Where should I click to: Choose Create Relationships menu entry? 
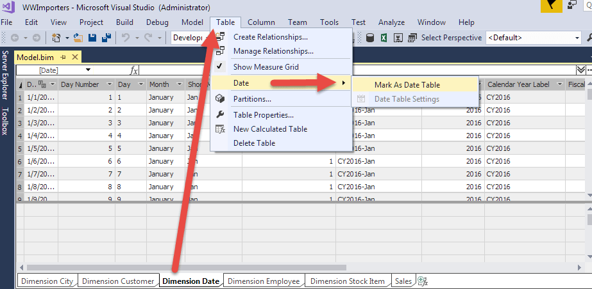(282, 37)
